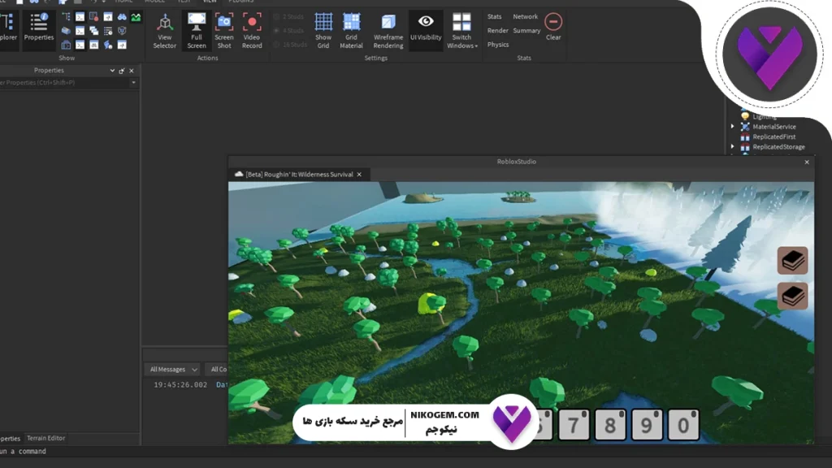Switch to the Properties bottom tab
Viewport: 832px width, 468px height.
coord(10,438)
